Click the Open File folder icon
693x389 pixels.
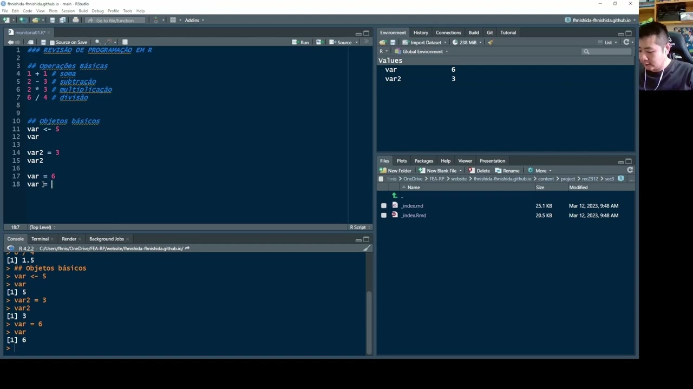35,20
